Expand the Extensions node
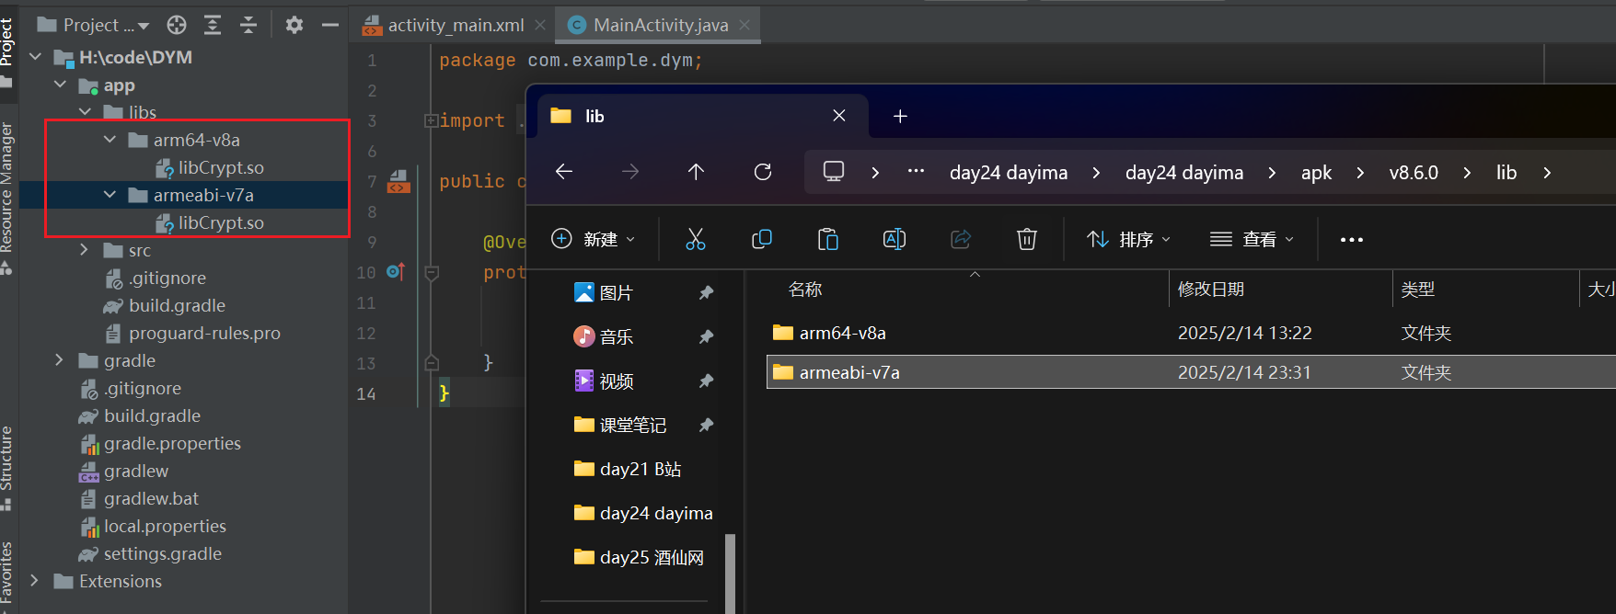This screenshot has height=614, width=1616. [x=35, y=581]
